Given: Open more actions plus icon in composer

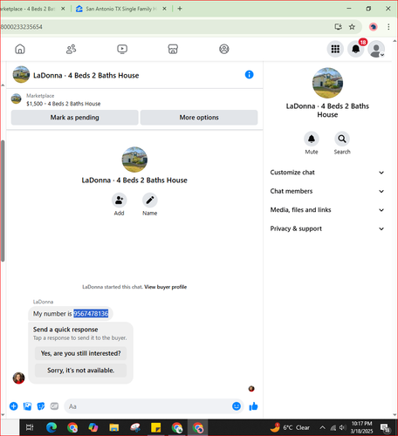Looking at the screenshot, I should (x=13, y=406).
